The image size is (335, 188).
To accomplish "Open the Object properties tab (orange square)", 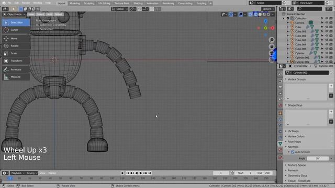I will point(281,113).
